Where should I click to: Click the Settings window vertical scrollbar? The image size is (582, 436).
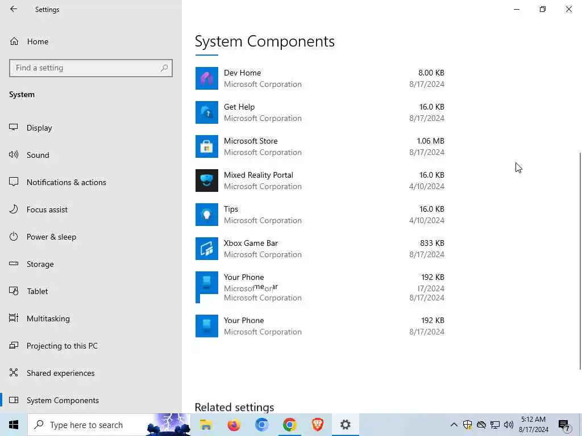click(x=580, y=261)
